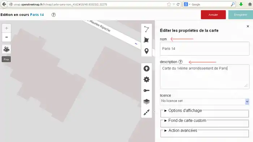
Task: Click the Plus button under layers
Action: click(6, 59)
